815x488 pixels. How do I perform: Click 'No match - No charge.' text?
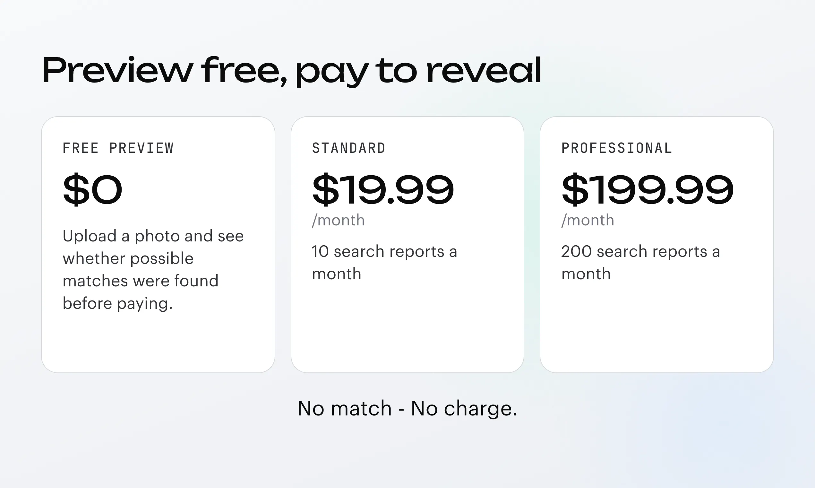point(407,408)
